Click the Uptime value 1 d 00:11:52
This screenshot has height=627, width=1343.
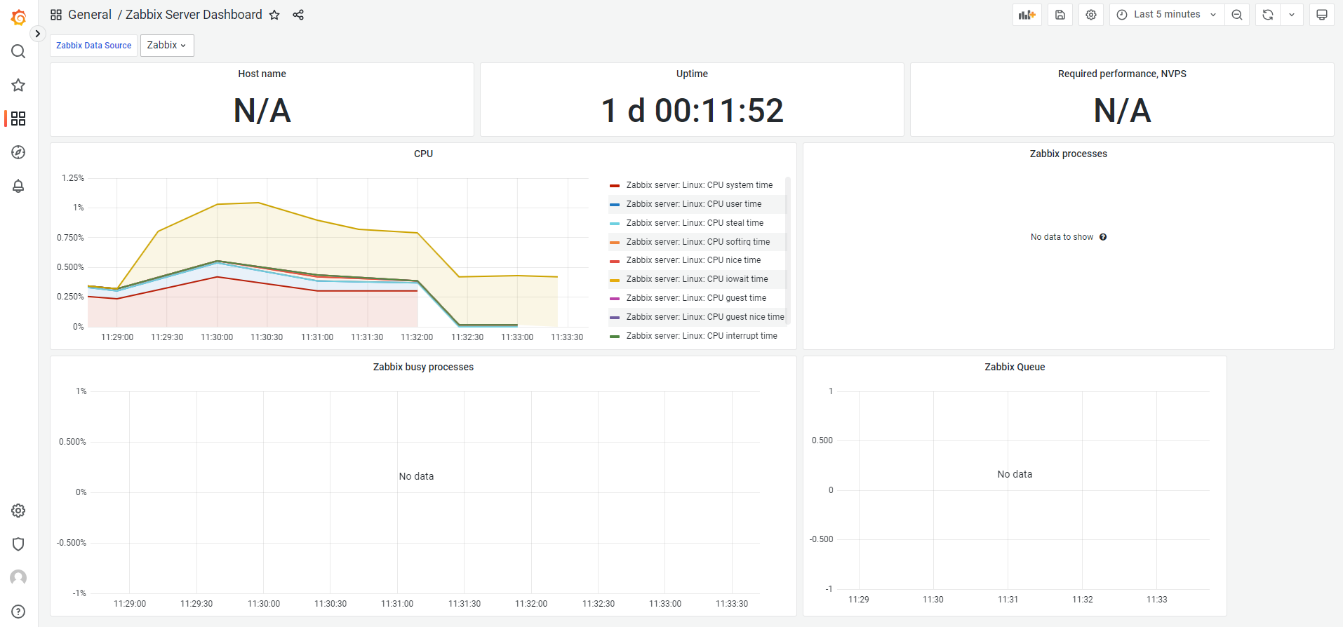tap(692, 111)
